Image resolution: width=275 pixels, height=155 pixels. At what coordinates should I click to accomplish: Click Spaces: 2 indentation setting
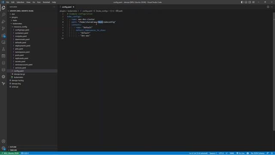tap(213, 153)
